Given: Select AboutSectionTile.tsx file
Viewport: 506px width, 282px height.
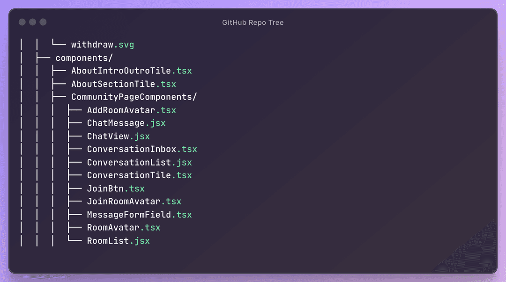Looking at the screenshot, I should (124, 84).
